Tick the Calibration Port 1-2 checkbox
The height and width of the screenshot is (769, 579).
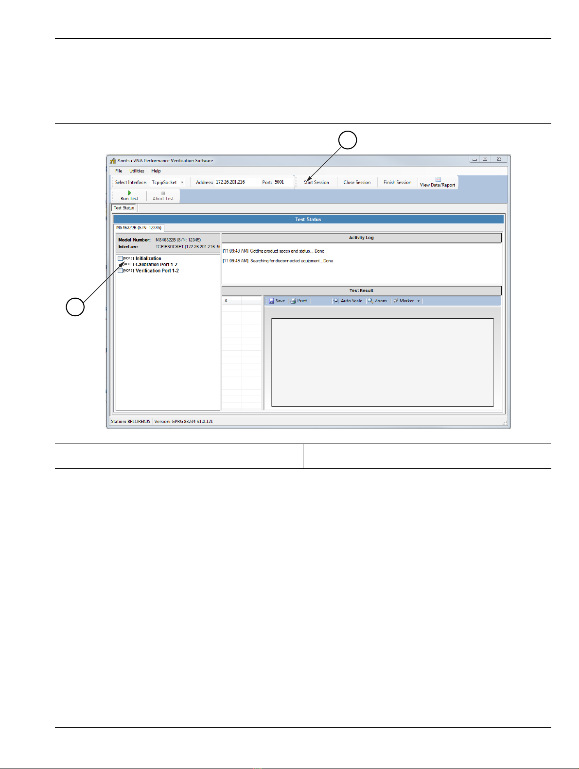pyautogui.click(x=120, y=265)
